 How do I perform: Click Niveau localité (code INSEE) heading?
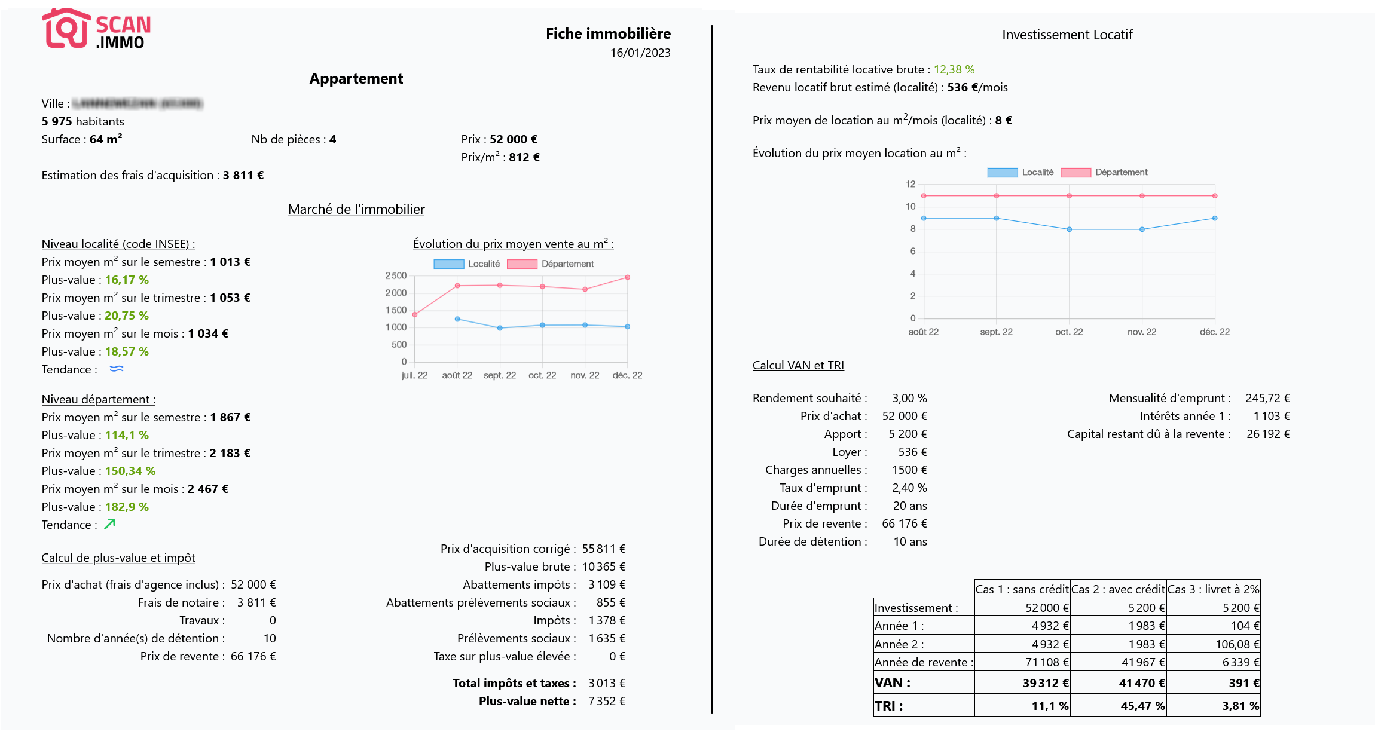(x=118, y=244)
